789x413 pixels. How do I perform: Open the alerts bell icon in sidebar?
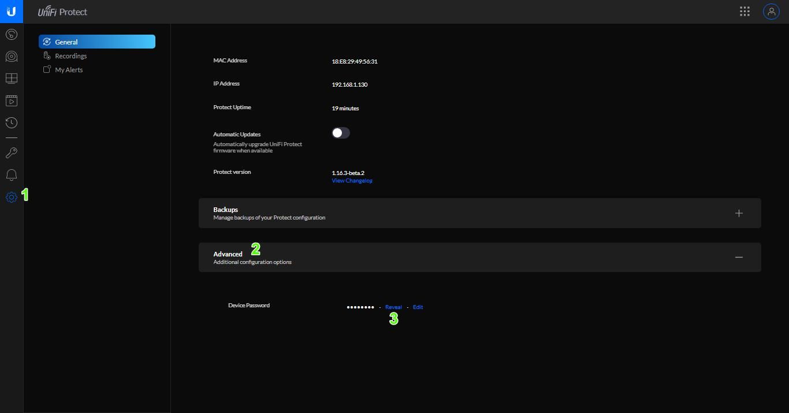coord(11,175)
